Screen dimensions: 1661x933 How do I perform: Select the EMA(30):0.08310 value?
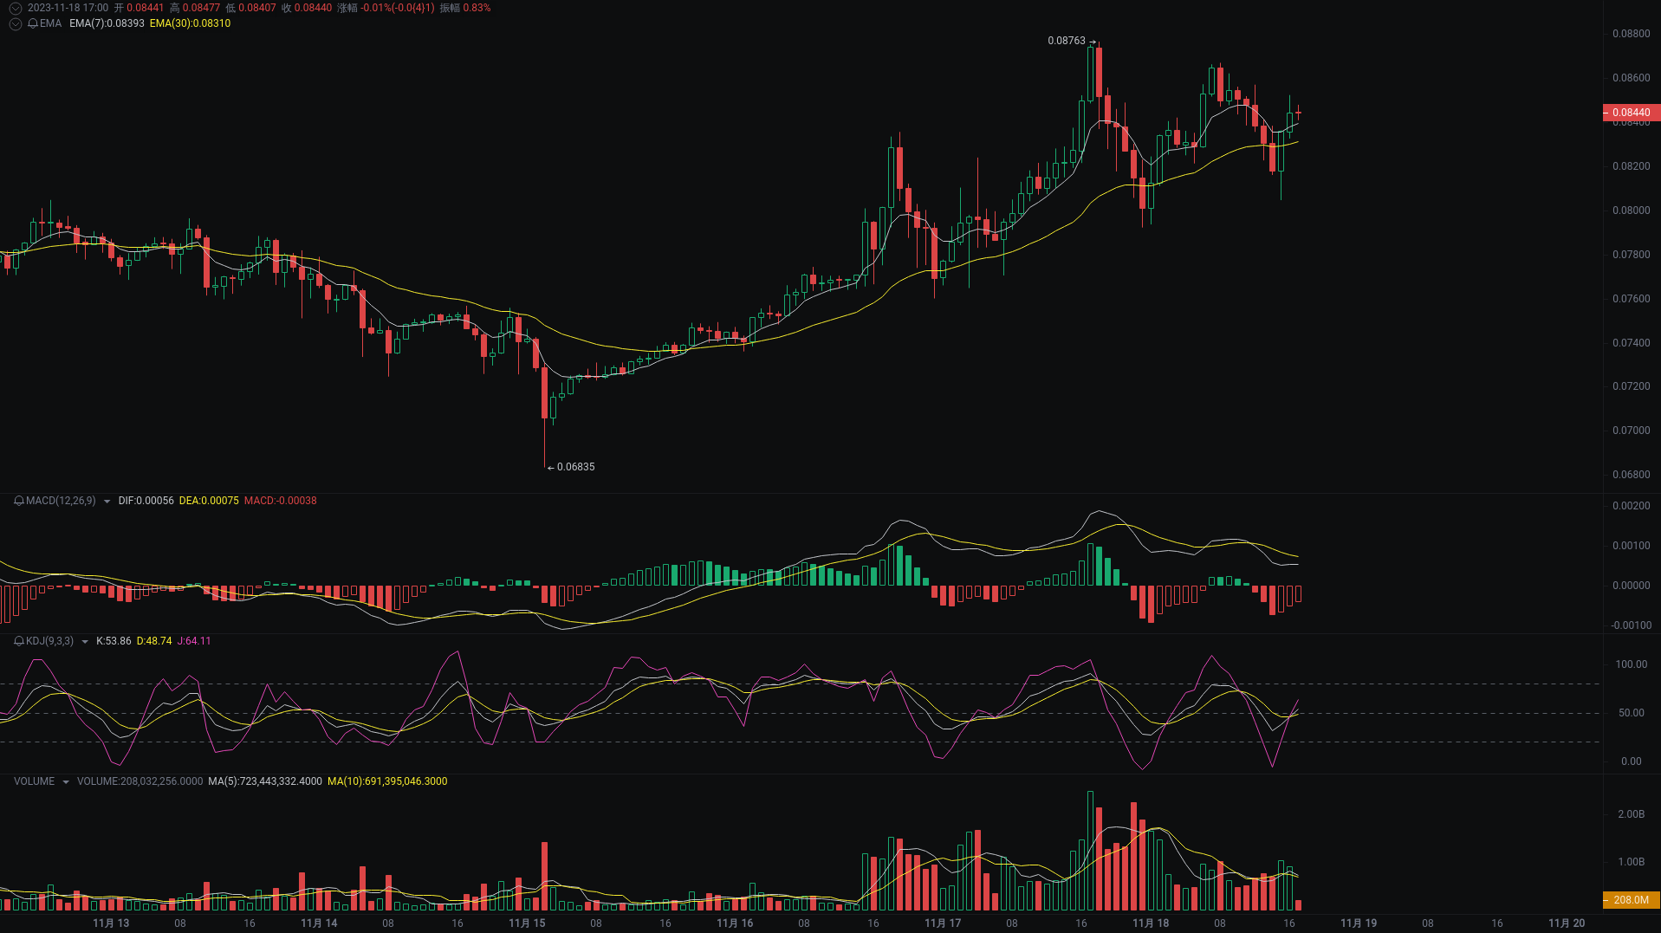[190, 23]
